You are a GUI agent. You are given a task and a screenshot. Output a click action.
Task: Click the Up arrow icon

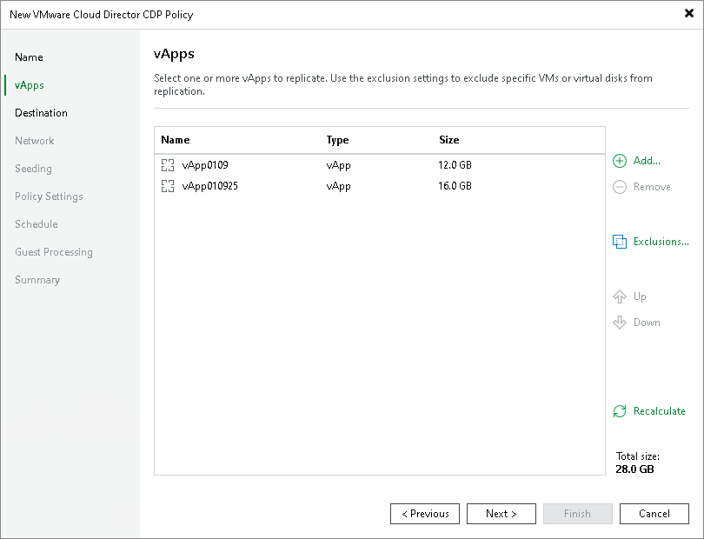tap(620, 296)
